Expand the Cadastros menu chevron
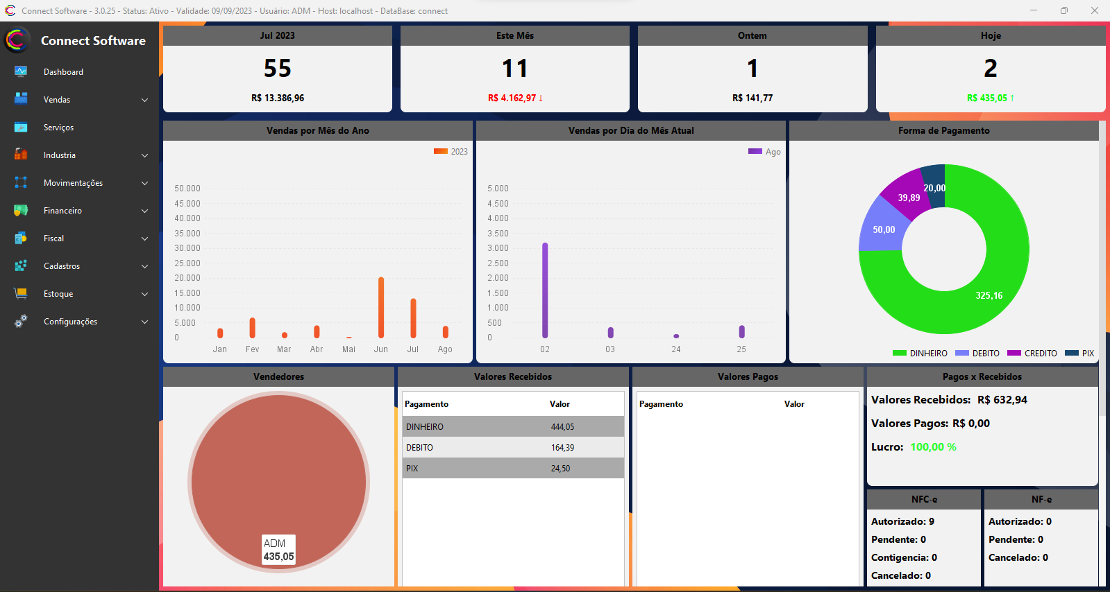The height and width of the screenshot is (592, 1110). click(x=144, y=266)
